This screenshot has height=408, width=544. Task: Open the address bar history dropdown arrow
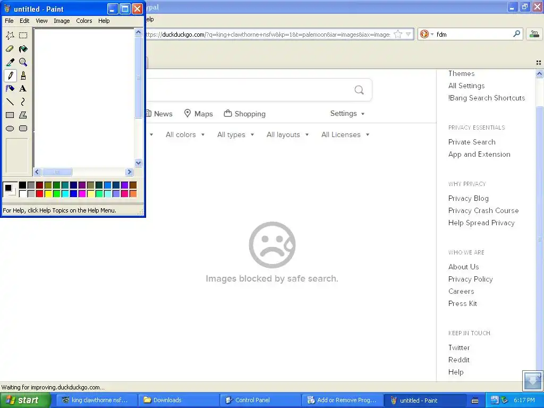(409, 34)
